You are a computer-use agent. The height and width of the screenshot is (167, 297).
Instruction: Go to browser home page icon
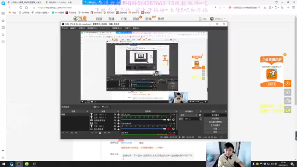point(26,7)
